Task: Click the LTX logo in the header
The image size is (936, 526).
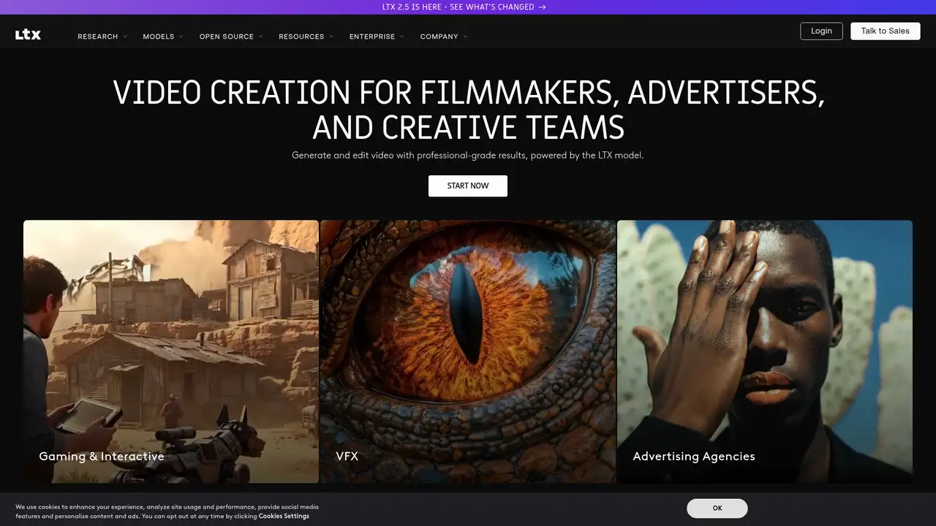Action: tap(28, 34)
